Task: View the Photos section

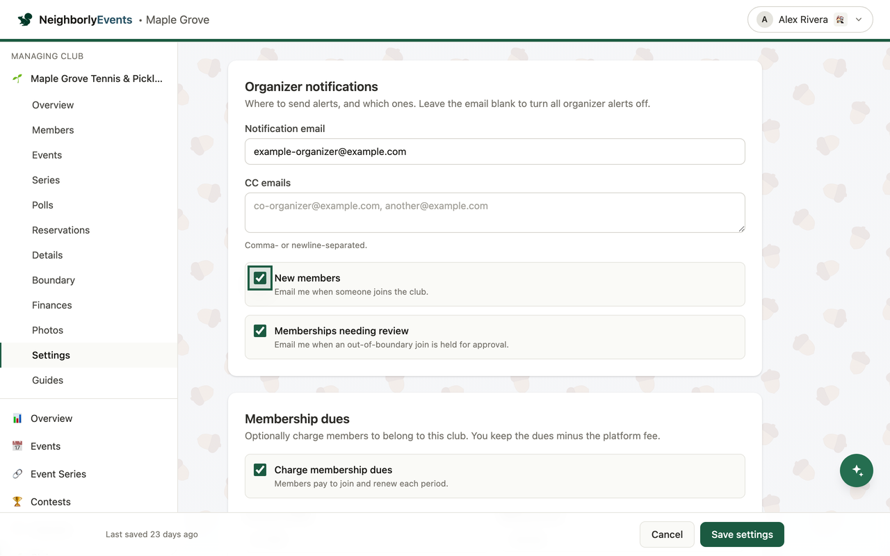Action: (x=47, y=330)
